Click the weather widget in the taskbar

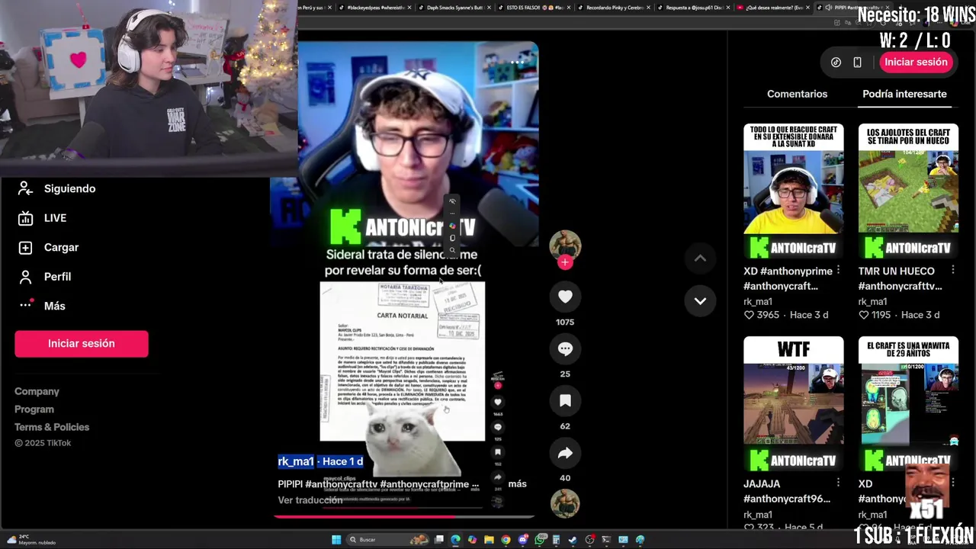point(30,539)
